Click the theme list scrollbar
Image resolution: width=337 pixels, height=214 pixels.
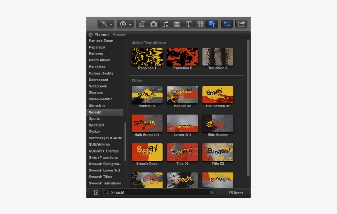125,142
